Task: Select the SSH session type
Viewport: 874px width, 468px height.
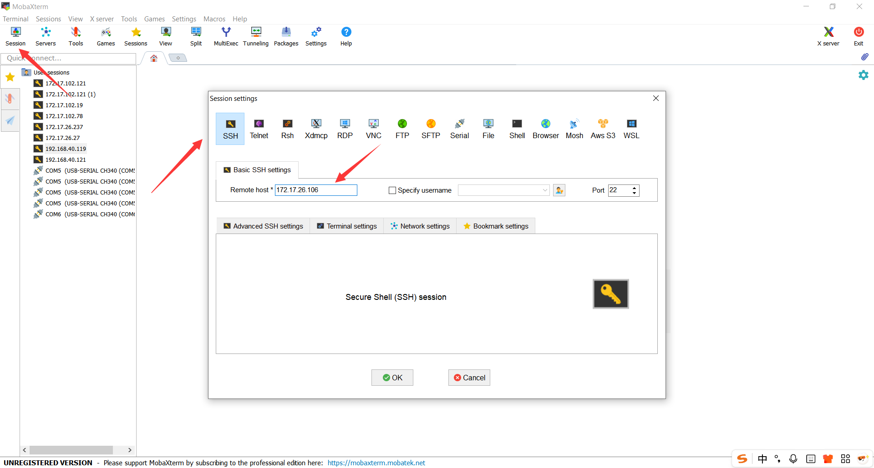Action: point(230,129)
